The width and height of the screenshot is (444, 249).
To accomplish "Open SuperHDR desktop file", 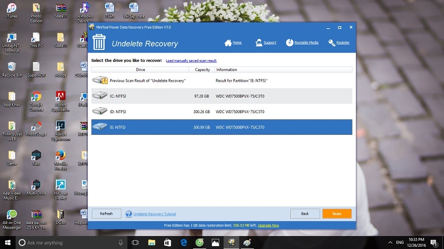I will click(36, 70).
